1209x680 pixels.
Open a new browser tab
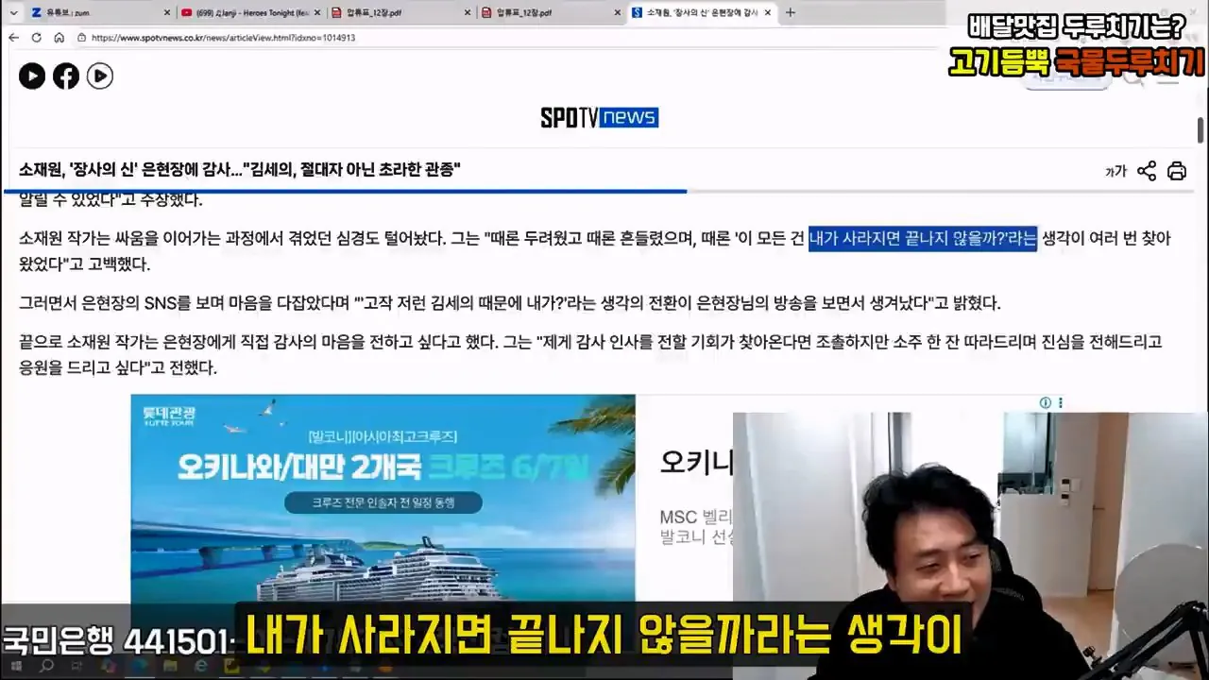point(791,12)
